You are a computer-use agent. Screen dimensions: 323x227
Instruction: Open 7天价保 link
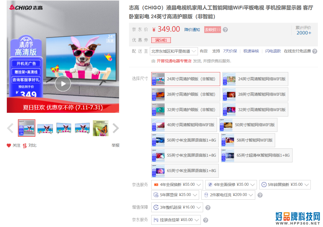(x=230, y=51)
